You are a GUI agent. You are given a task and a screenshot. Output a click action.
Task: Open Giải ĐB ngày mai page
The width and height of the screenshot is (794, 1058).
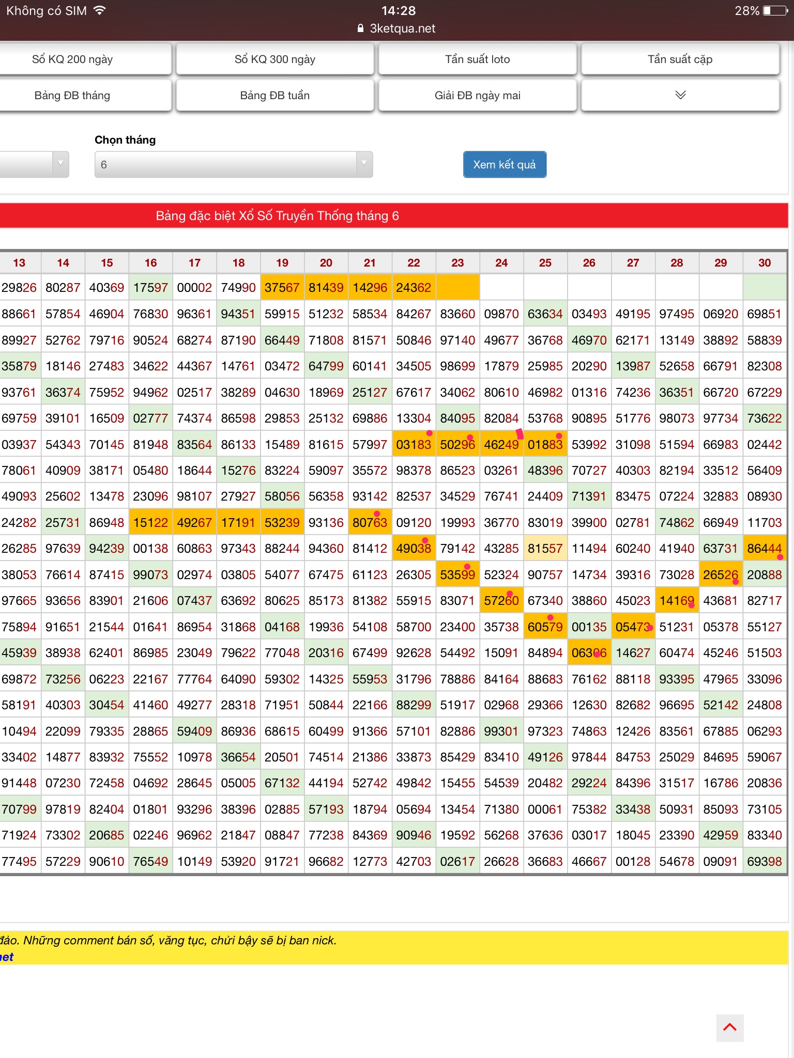point(478,95)
